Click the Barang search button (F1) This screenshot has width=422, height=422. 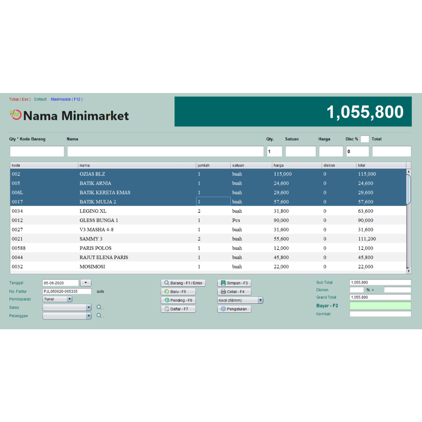[x=183, y=283]
